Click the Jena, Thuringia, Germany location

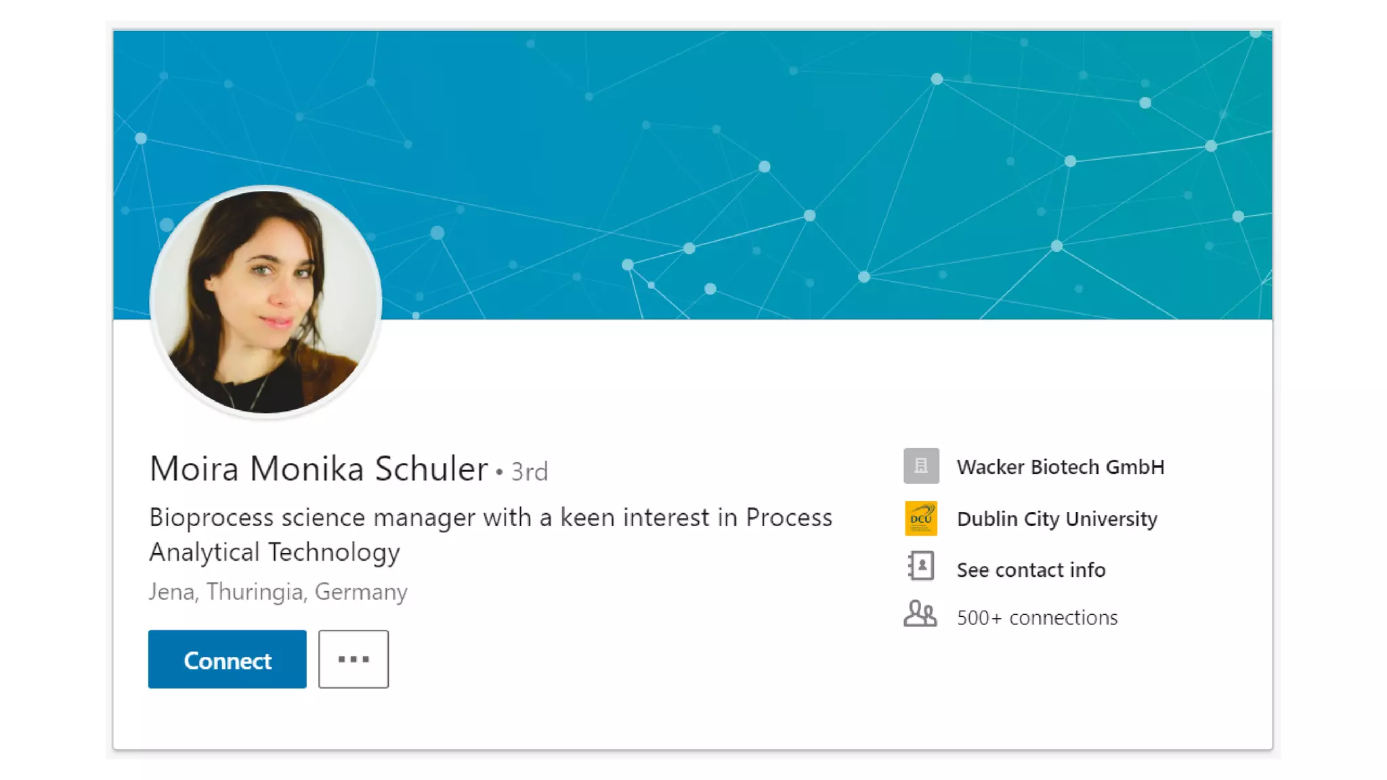pos(278,592)
